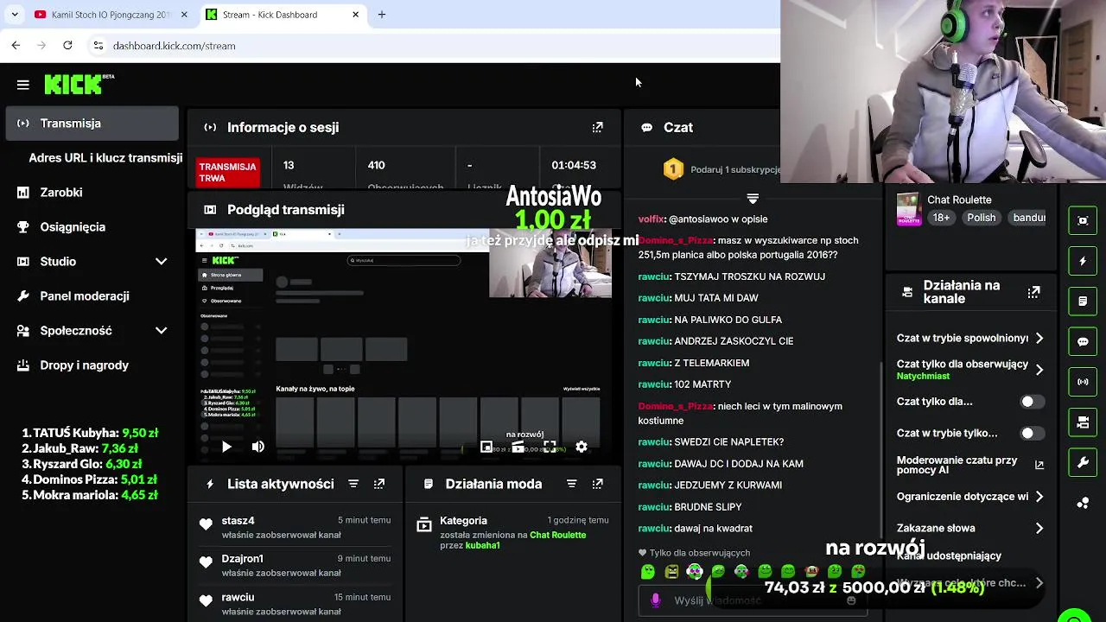
Task: Toggle session info broadcast widget icon
Action: (x=1083, y=382)
